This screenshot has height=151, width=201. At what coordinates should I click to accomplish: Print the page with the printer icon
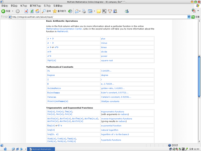[x=84, y=11]
